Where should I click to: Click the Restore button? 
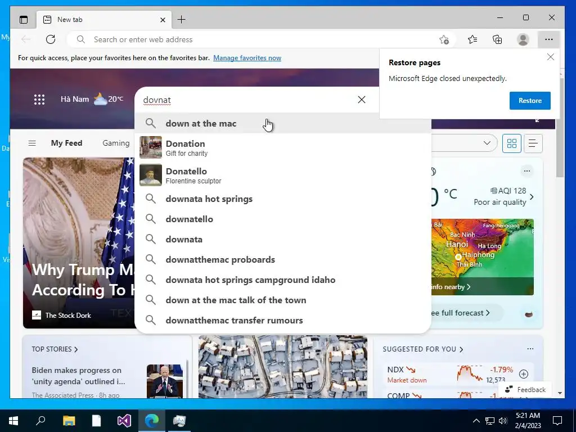(530, 101)
